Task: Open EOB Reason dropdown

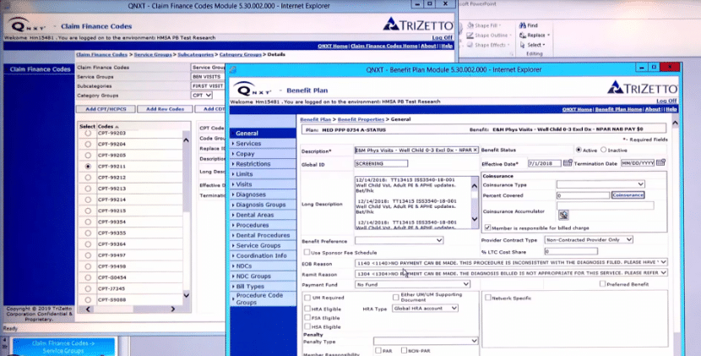Action: point(511,262)
